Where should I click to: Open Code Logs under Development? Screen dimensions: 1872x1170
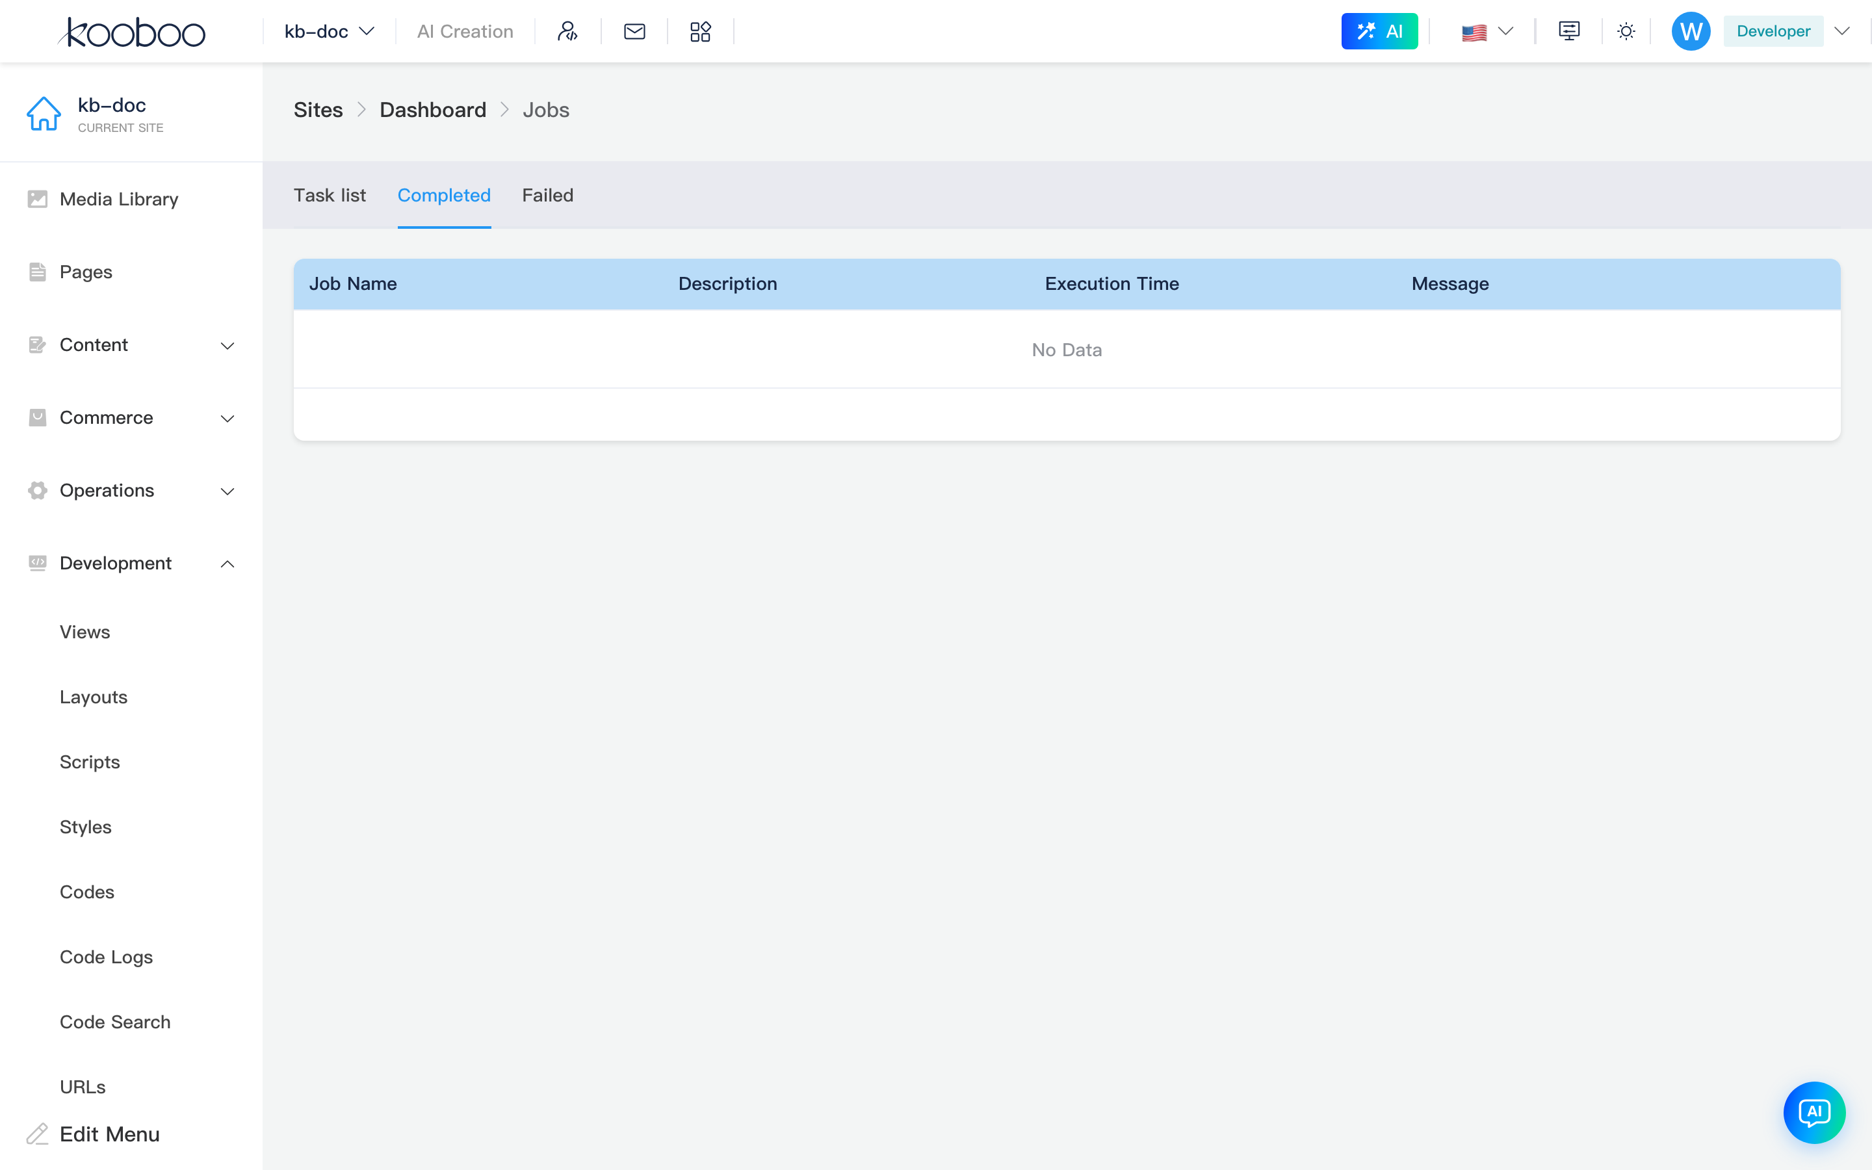[106, 957]
